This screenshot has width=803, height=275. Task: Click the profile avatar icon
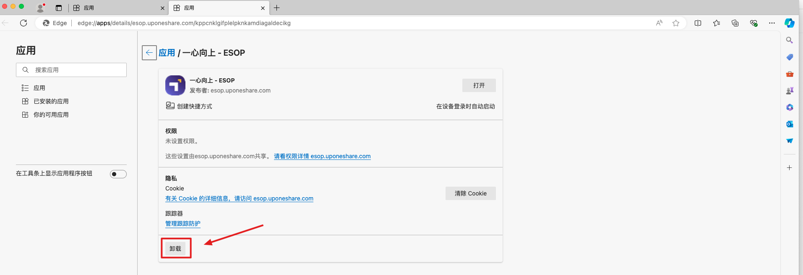click(x=40, y=8)
